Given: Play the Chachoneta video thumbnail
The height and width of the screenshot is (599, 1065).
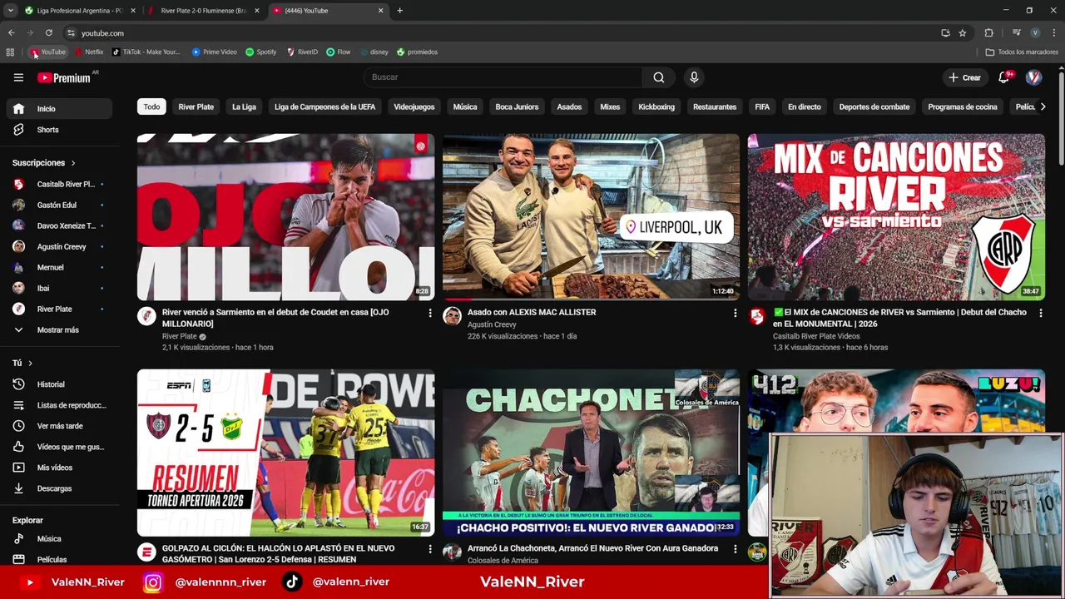Looking at the screenshot, I should (x=591, y=453).
